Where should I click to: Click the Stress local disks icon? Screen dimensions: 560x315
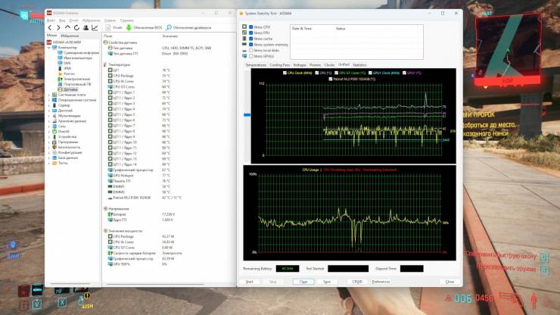(244, 50)
